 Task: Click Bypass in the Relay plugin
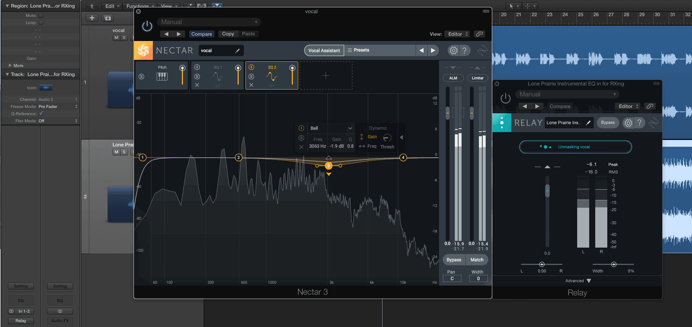(608, 123)
